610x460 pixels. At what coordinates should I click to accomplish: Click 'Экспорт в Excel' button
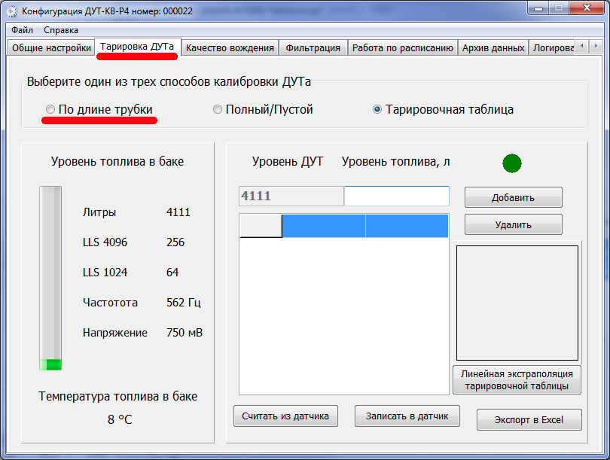click(529, 419)
